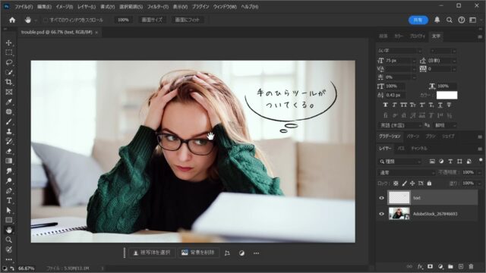The width and height of the screenshot is (486, 273).
Task: Open the font family dropdown
Action: [x=400, y=51]
